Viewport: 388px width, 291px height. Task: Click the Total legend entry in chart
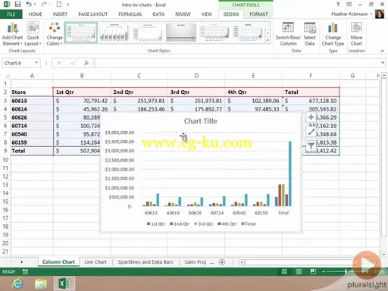[249, 224]
